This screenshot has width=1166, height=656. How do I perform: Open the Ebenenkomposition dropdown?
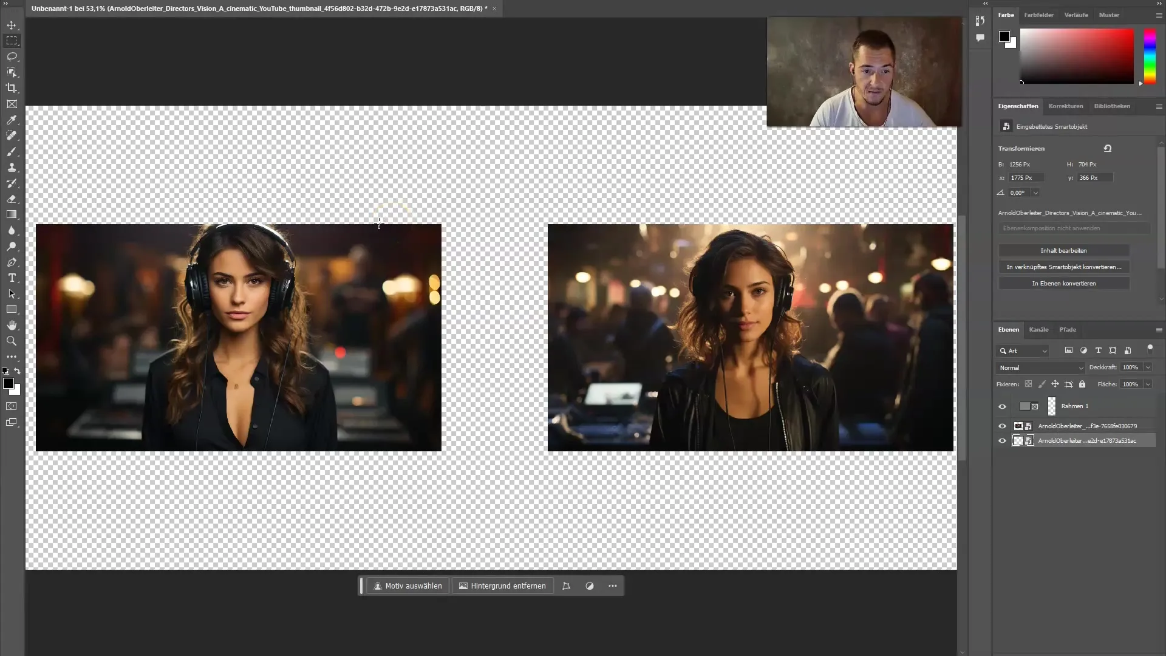click(1074, 228)
